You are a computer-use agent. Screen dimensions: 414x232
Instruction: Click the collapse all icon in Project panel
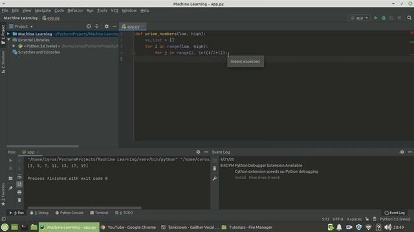pos(96,26)
